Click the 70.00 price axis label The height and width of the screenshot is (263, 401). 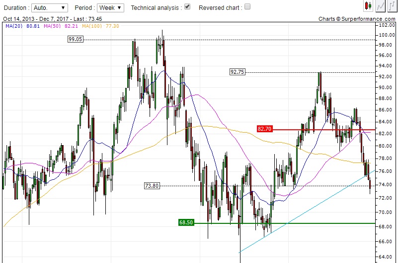tap(386, 212)
